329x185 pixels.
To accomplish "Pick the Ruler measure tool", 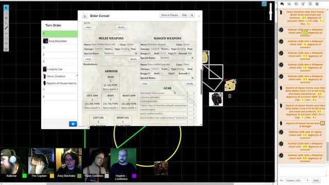I will pos(6,28).
